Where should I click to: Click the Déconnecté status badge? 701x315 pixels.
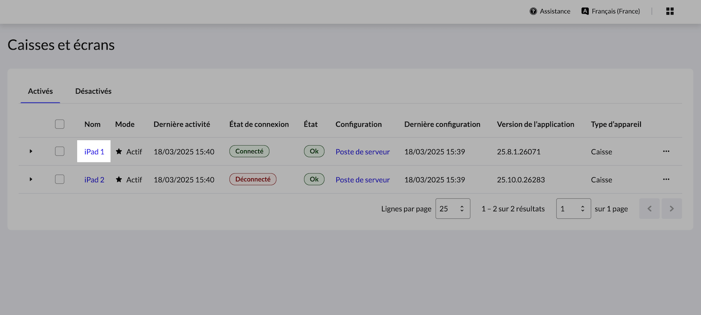(253, 179)
